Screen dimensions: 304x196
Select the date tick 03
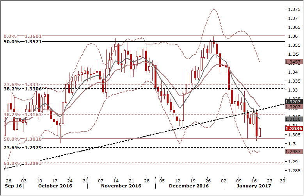point(24,181)
